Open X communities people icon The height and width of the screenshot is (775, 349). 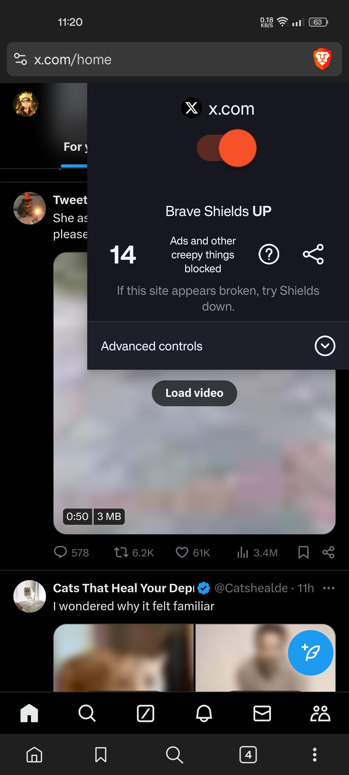click(320, 713)
